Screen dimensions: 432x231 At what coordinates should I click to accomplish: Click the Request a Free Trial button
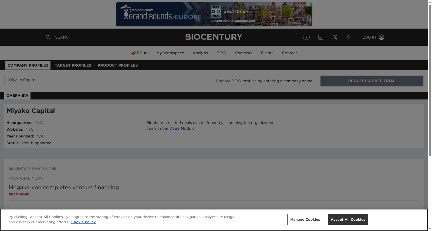click(372, 81)
